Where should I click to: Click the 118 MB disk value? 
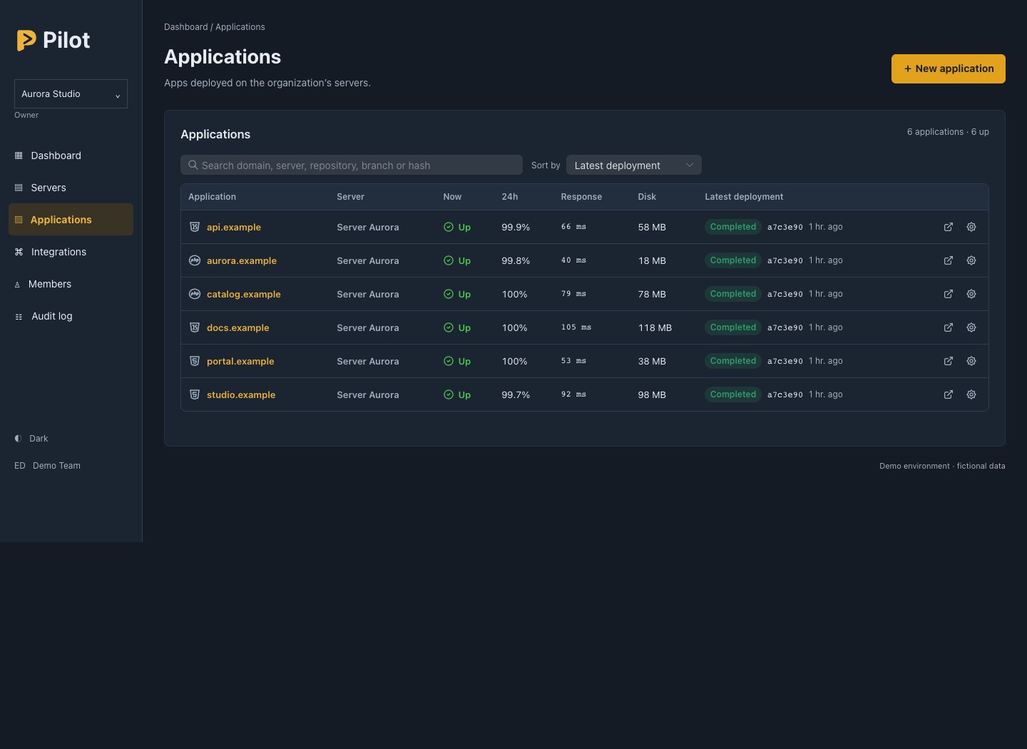(x=655, y=327)
